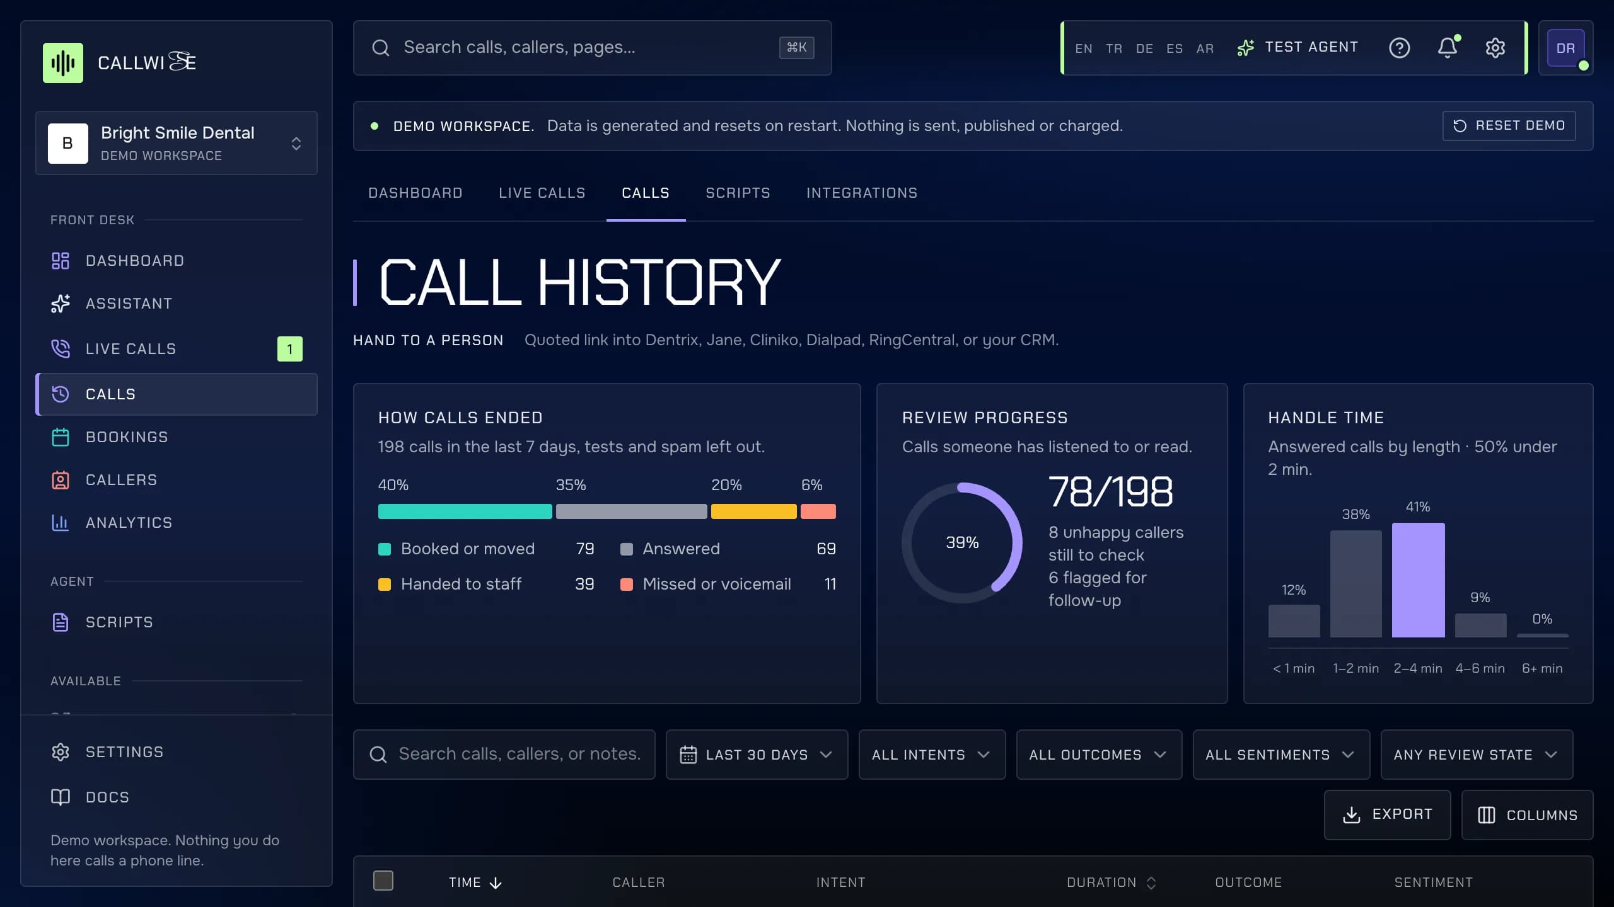Switch to the Live Calls tab
The width and height of the screenshot is (1614, 907).
pos(542,193)
